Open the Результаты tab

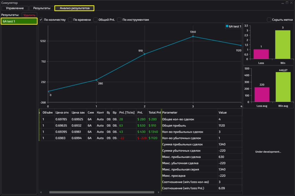click(x=42, y=8)
